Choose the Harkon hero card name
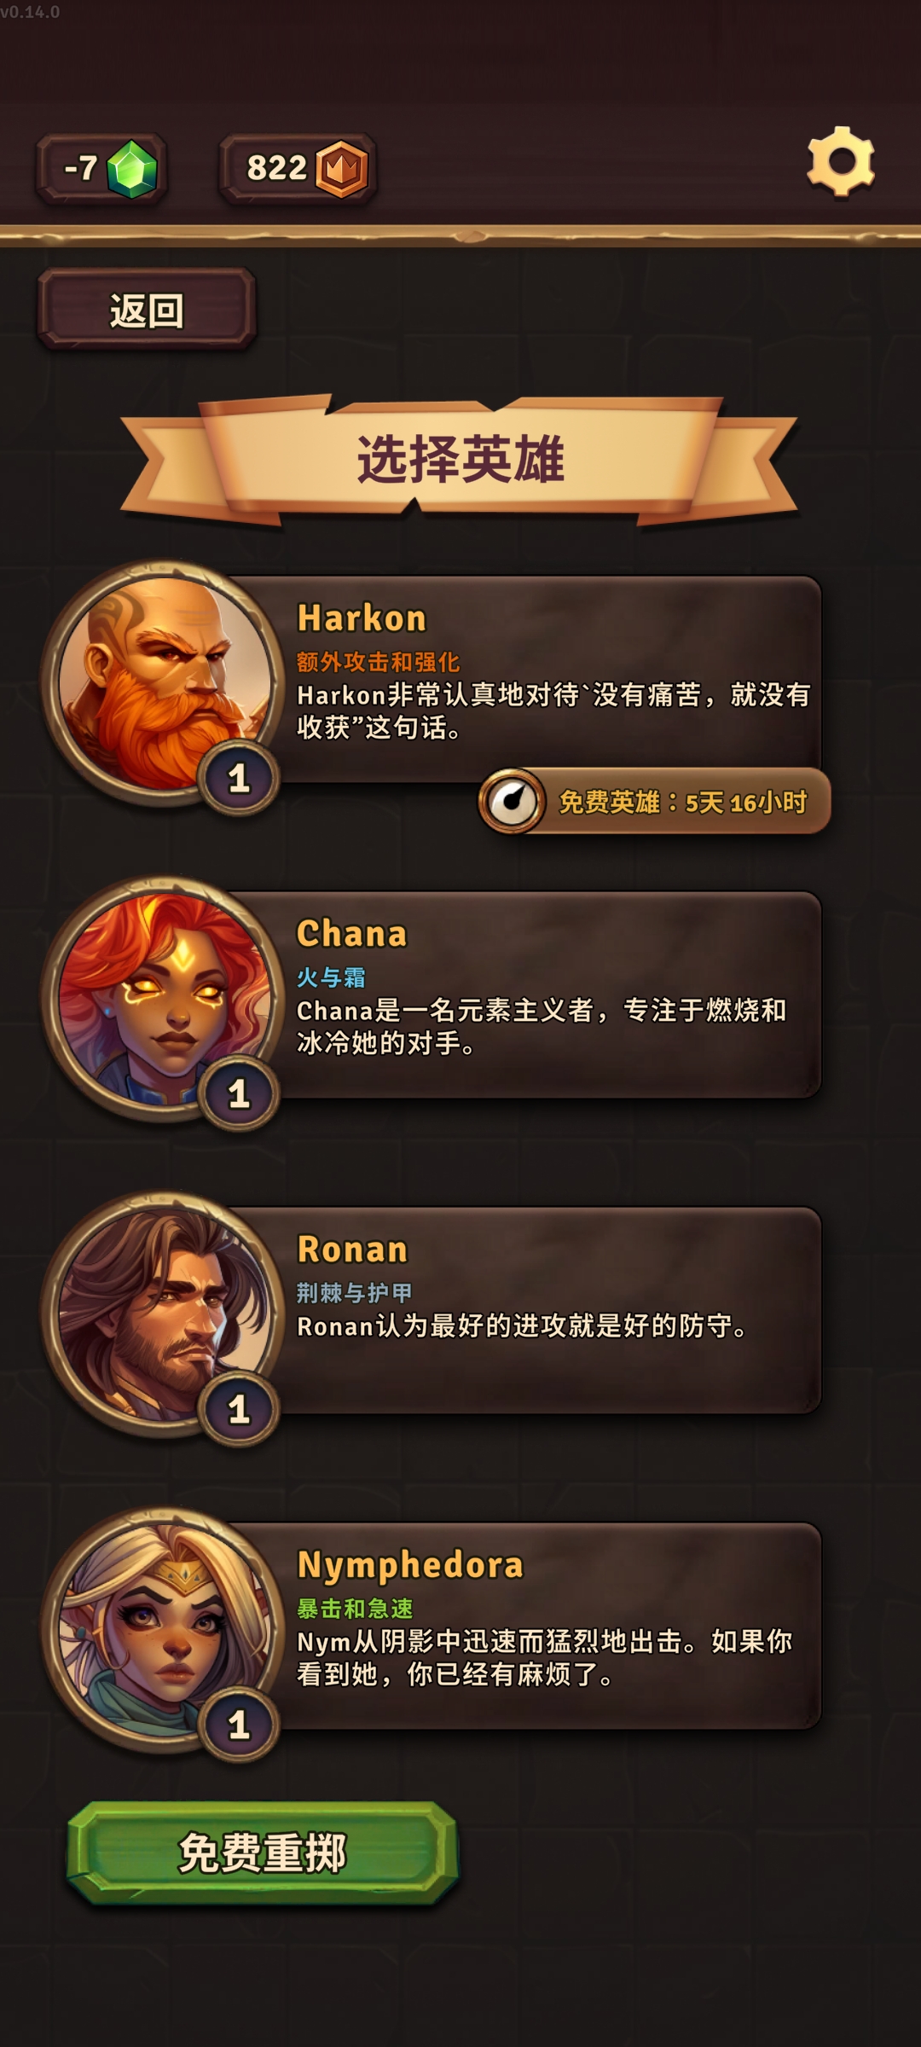The width and height of the screenshot is (921, 2047). [x=362, y=618]
